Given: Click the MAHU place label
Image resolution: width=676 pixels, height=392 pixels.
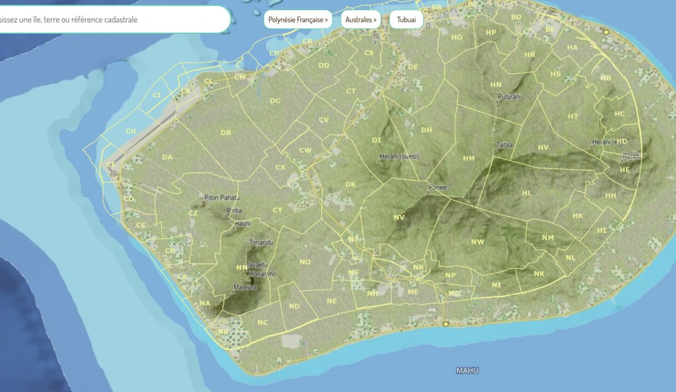Looking at the screenshot, I should tap(467, 371).
